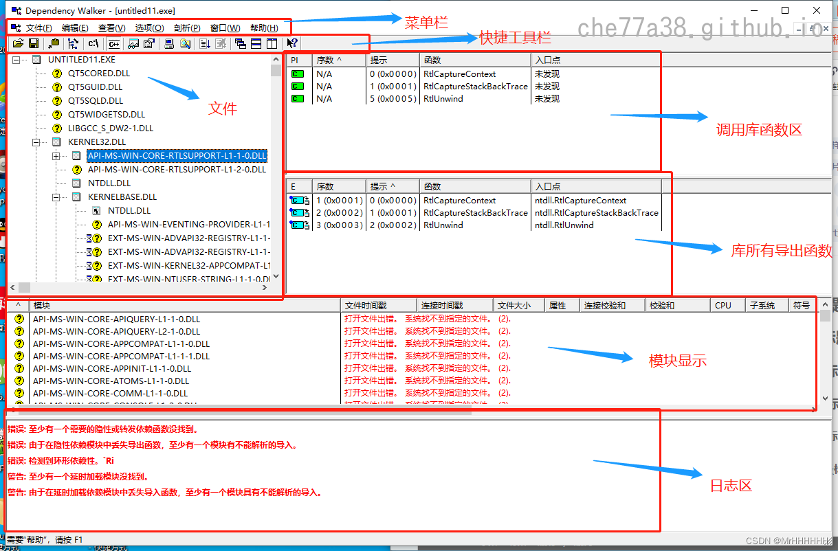This screenshot has width=838, height=551.
Task: Toggle the Auto Expand tree toolbar button
Action: pyautogui.click(x=74, y=43)
